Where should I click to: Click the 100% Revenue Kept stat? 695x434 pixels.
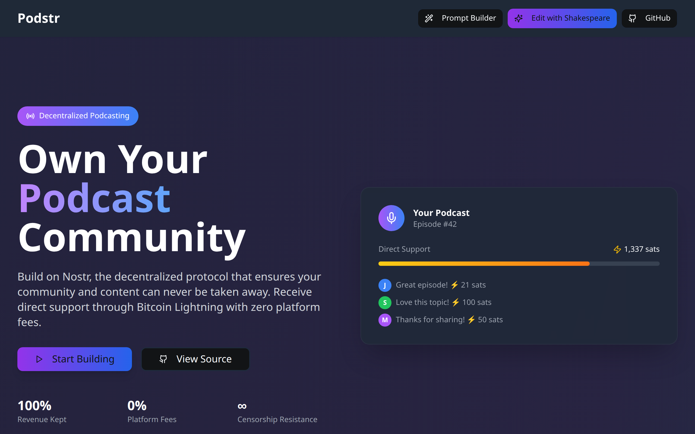click(x=42, y=411)
